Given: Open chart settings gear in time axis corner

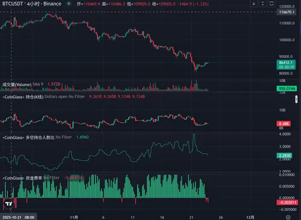Looking at the screenshot, I should (x=288, y=217).
